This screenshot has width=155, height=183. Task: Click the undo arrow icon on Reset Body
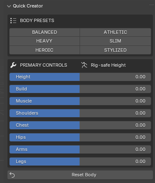click(12, 175)
